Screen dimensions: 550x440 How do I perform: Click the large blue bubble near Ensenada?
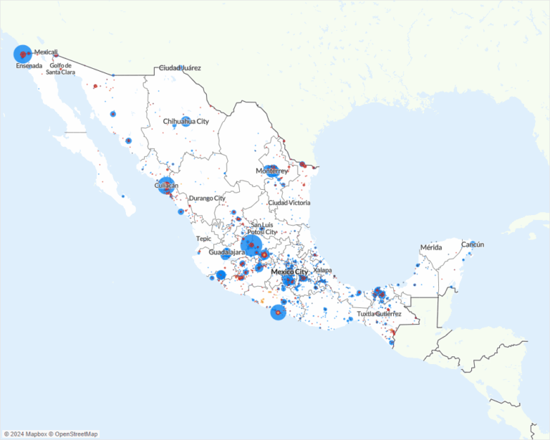click(x=23, y=54)
